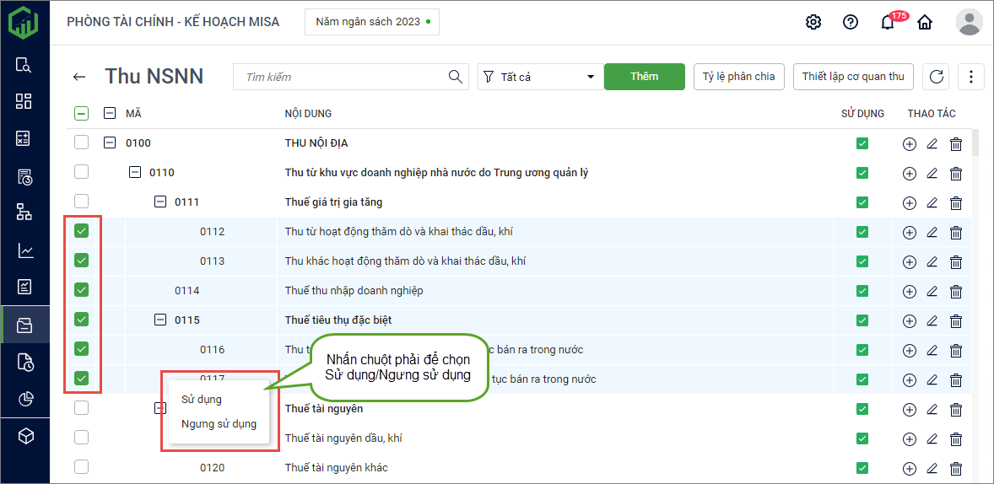
Task: Click the Tỷ lệ phân chia button
Action: 739,77
